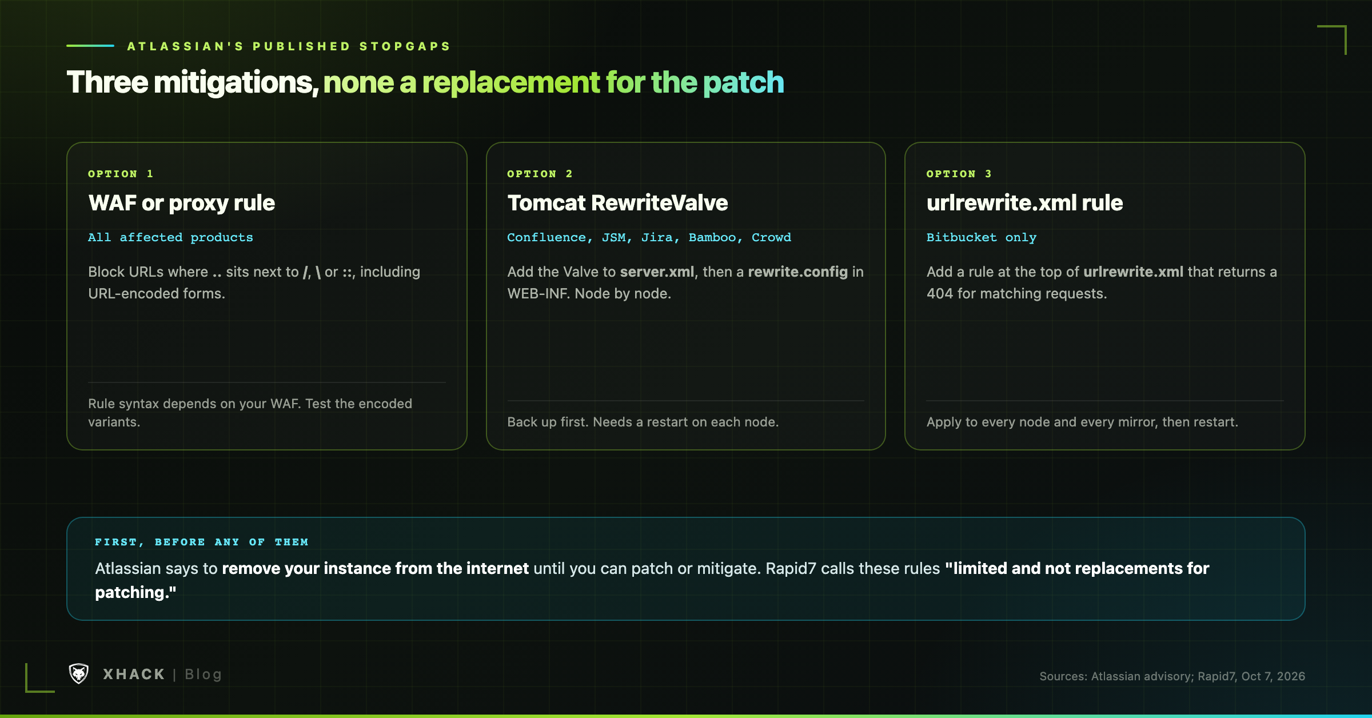Click the bold server.xml text

pos(657,272)
